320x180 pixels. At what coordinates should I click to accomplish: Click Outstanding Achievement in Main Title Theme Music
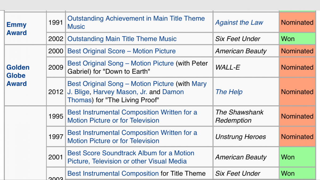click(x=136, y=22)
